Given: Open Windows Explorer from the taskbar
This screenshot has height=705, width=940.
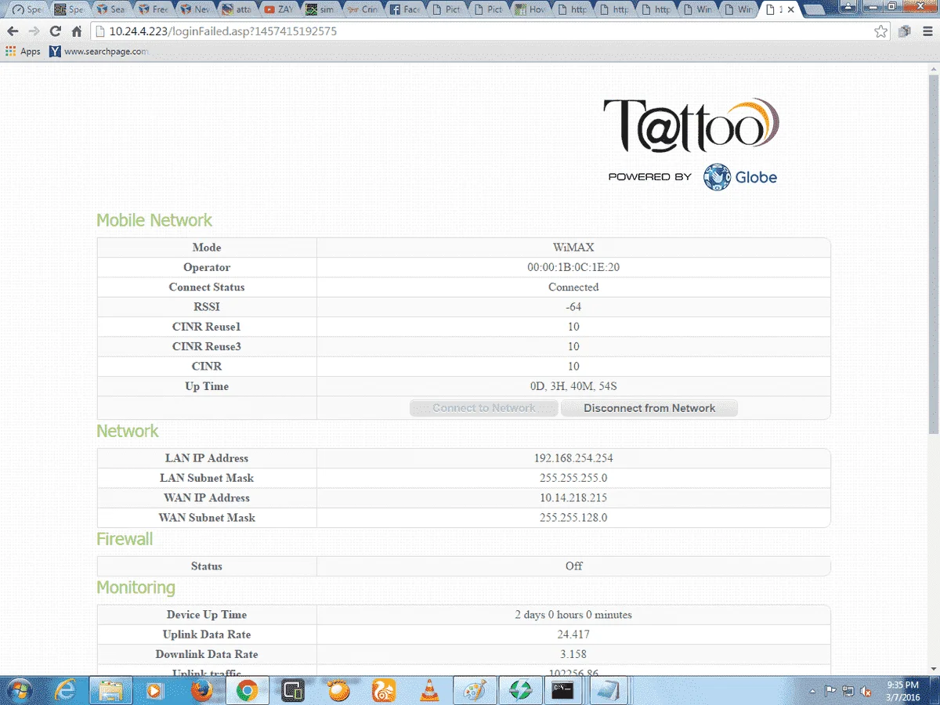Looking at the screenshot, I should [x=110, y=690].
